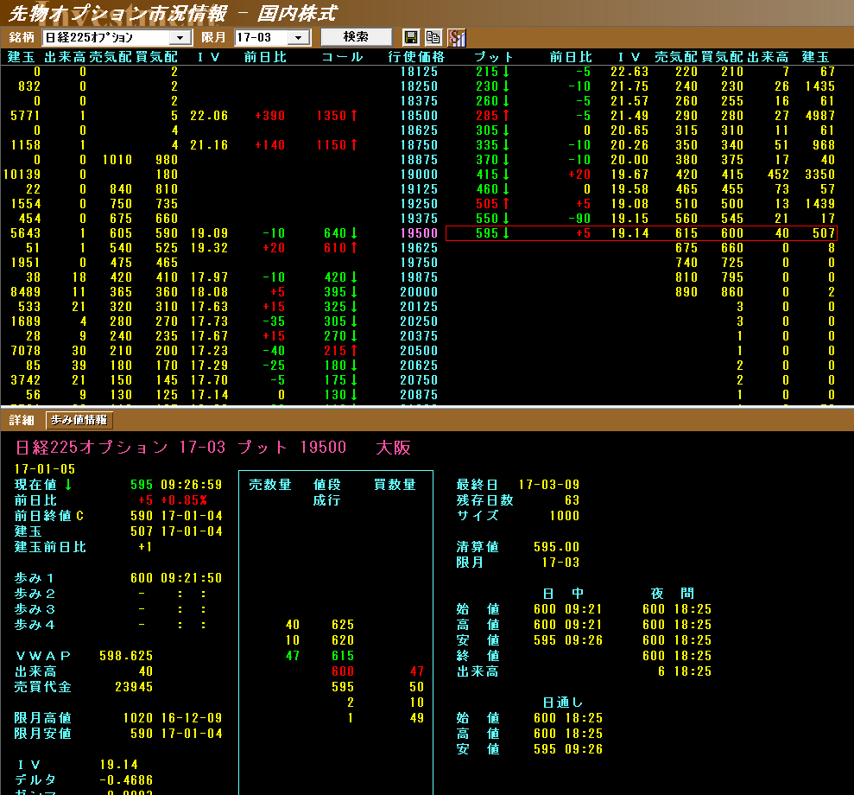Click put IV value 22.63
Viewport: 854px width, 795px height.
click(x=629, y=72)
